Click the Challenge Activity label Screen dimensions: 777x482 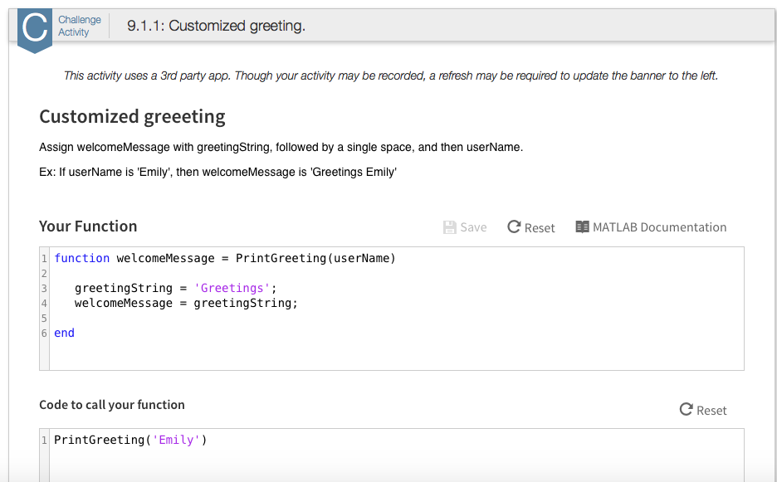tap(80, 26)
